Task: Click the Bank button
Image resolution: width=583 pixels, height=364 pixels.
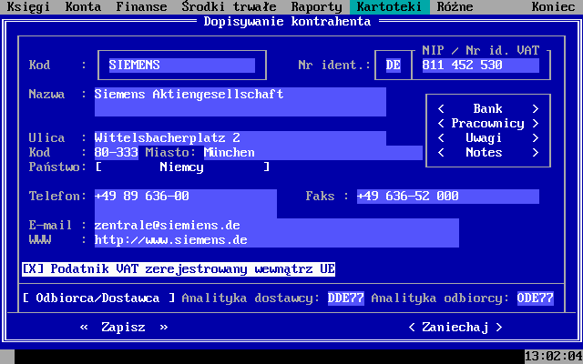Action: [488, 109]
